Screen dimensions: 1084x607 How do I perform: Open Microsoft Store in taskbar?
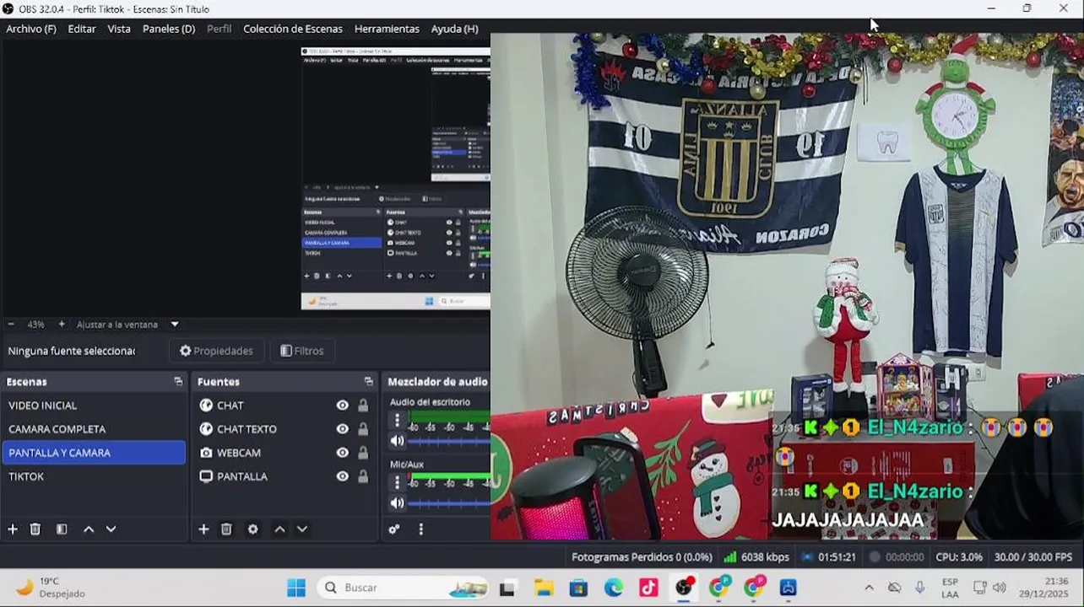[x=578, y=588]
